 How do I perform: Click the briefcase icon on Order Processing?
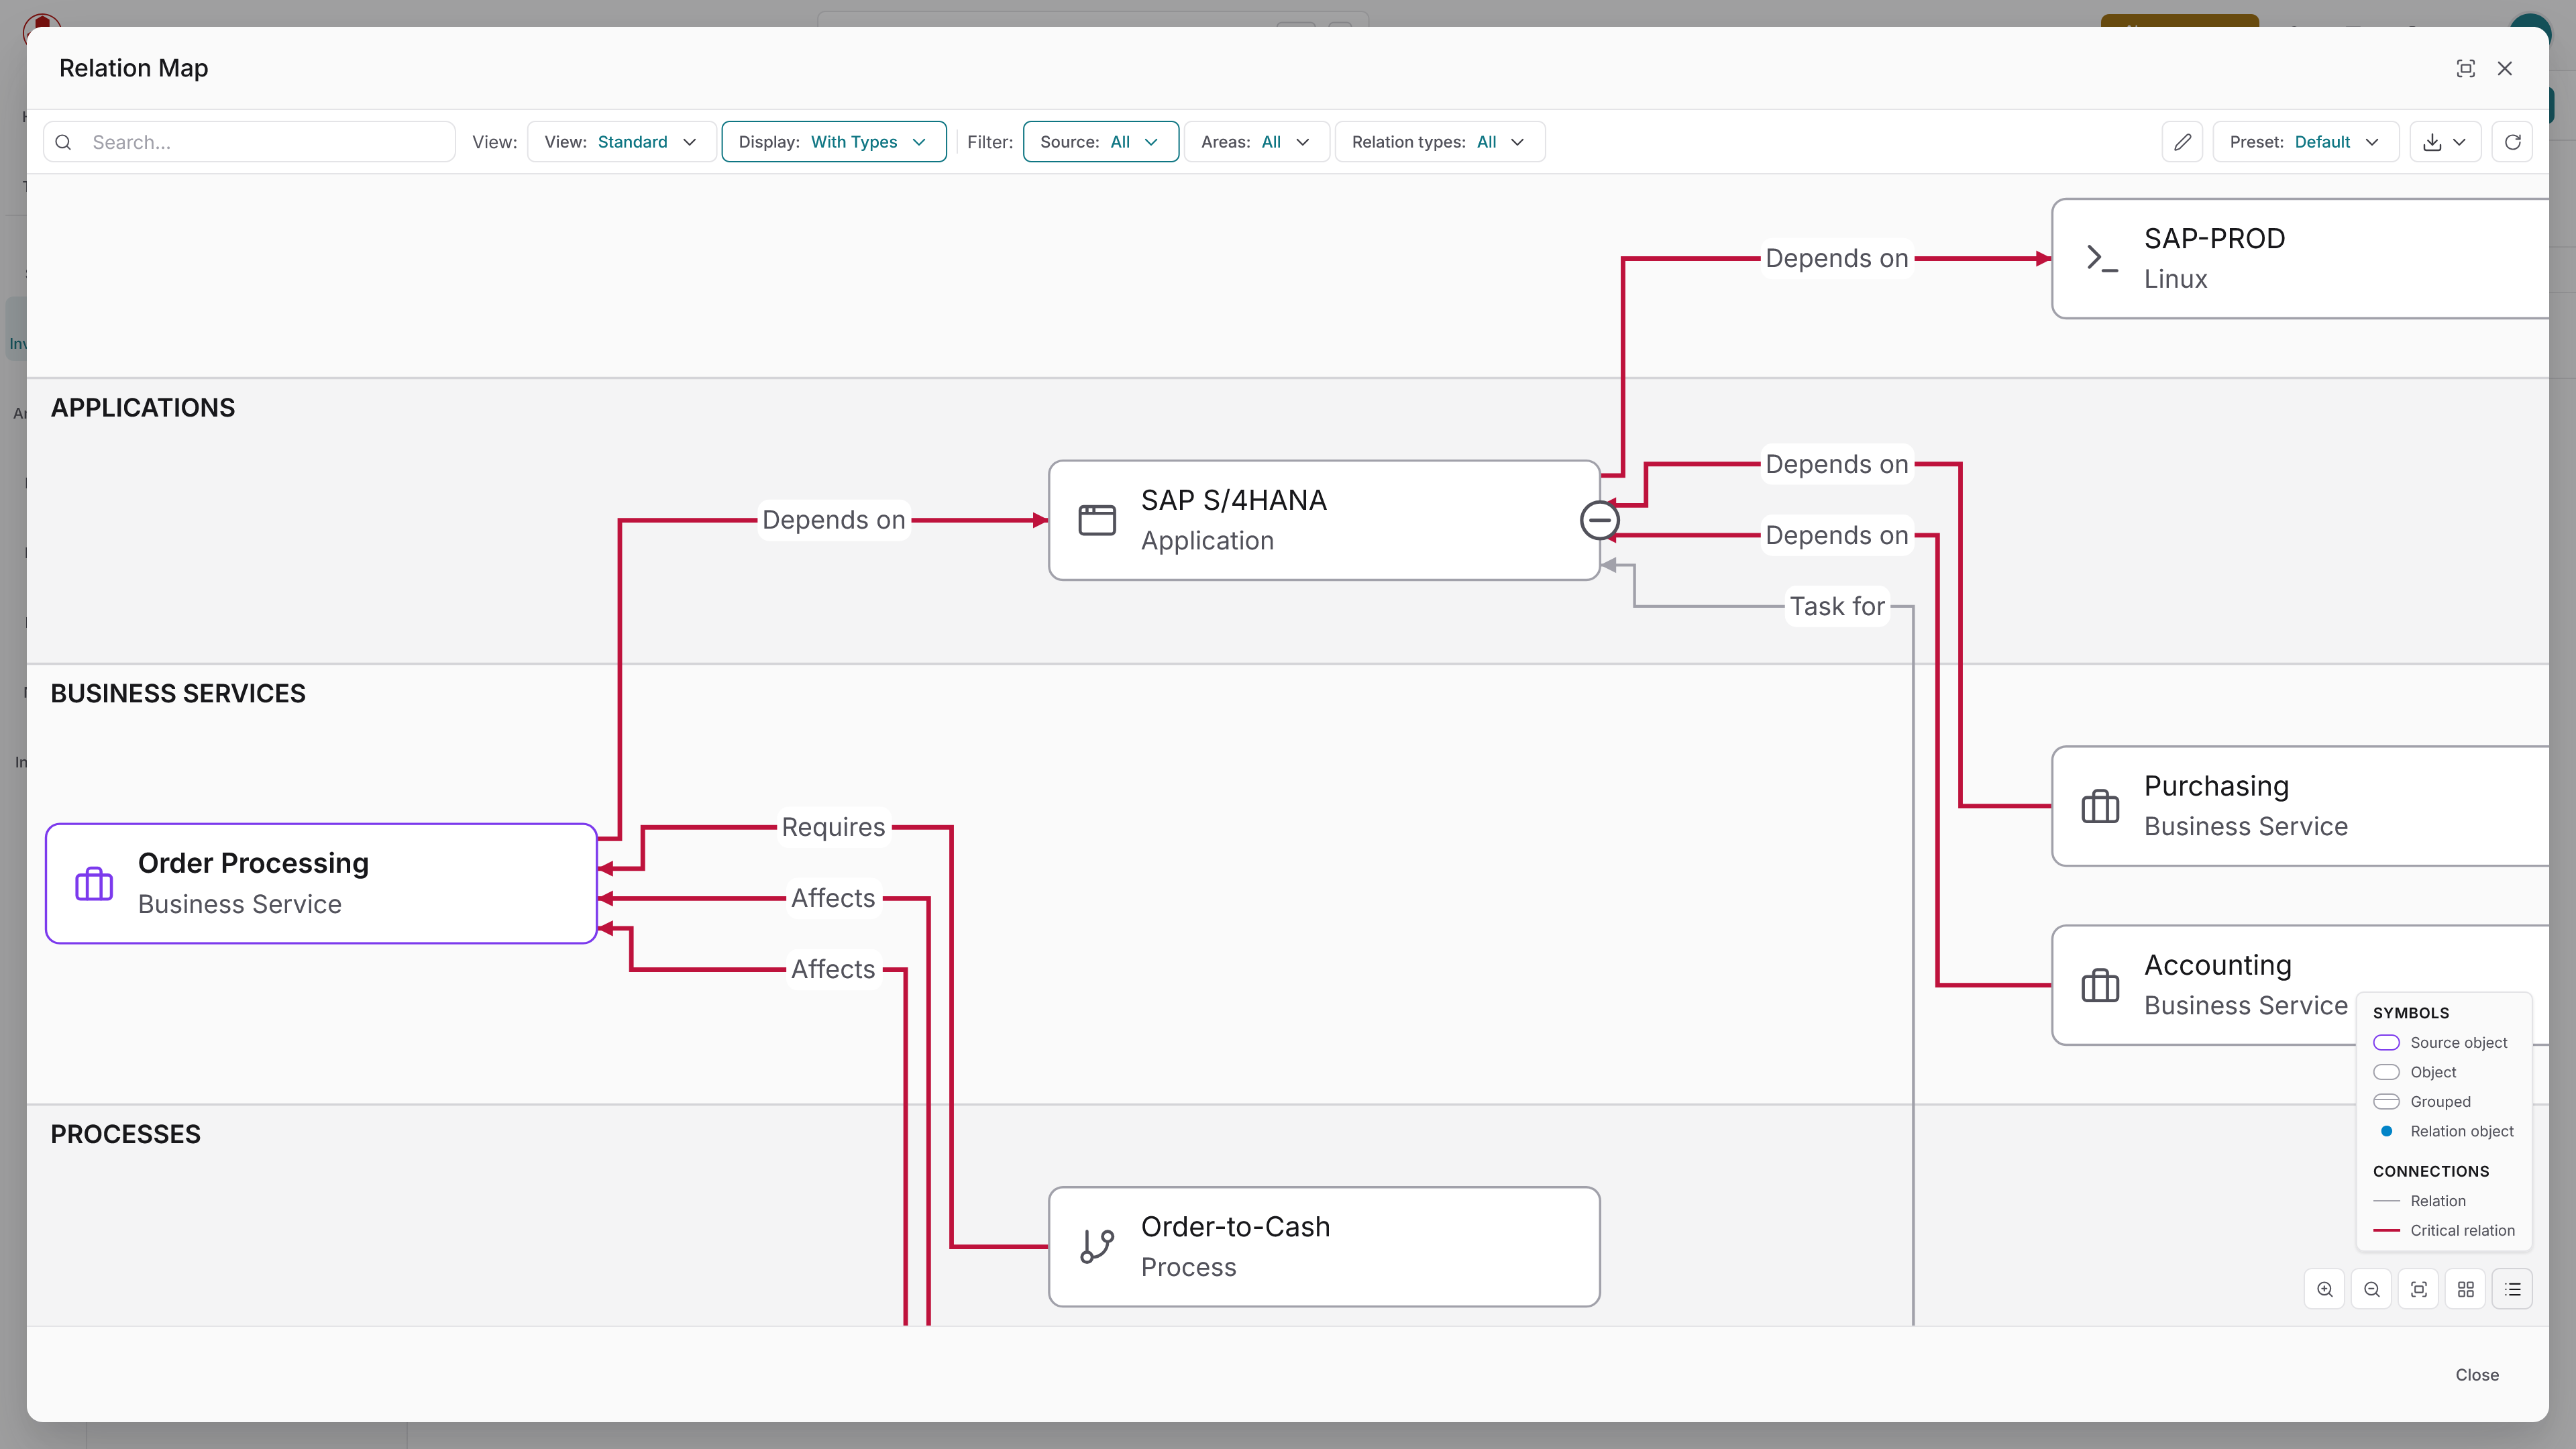pyautogui.click(x=94, y=883)
